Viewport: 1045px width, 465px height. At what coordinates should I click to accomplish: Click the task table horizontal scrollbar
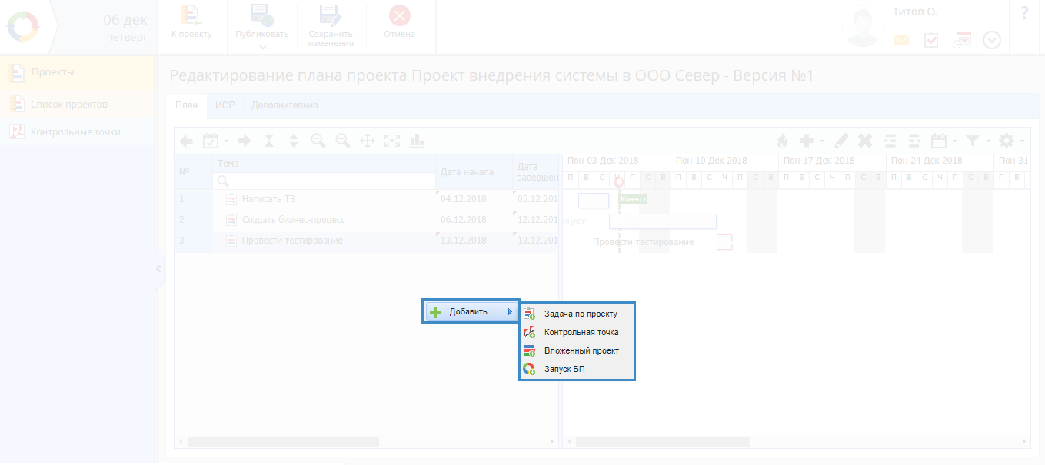point(283,442)
